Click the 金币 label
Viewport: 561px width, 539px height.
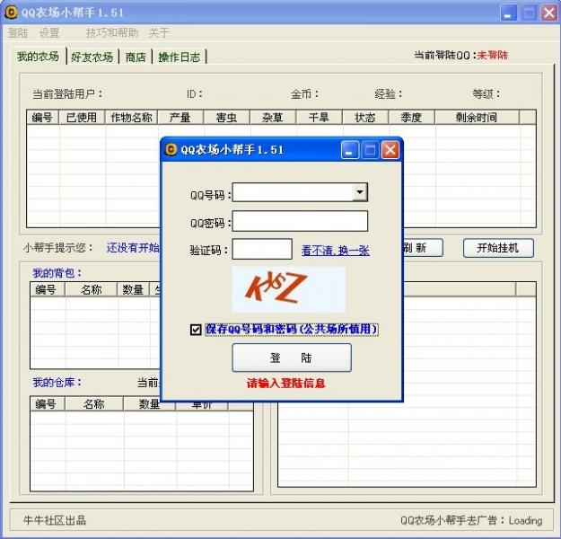(x=304, y=94)
